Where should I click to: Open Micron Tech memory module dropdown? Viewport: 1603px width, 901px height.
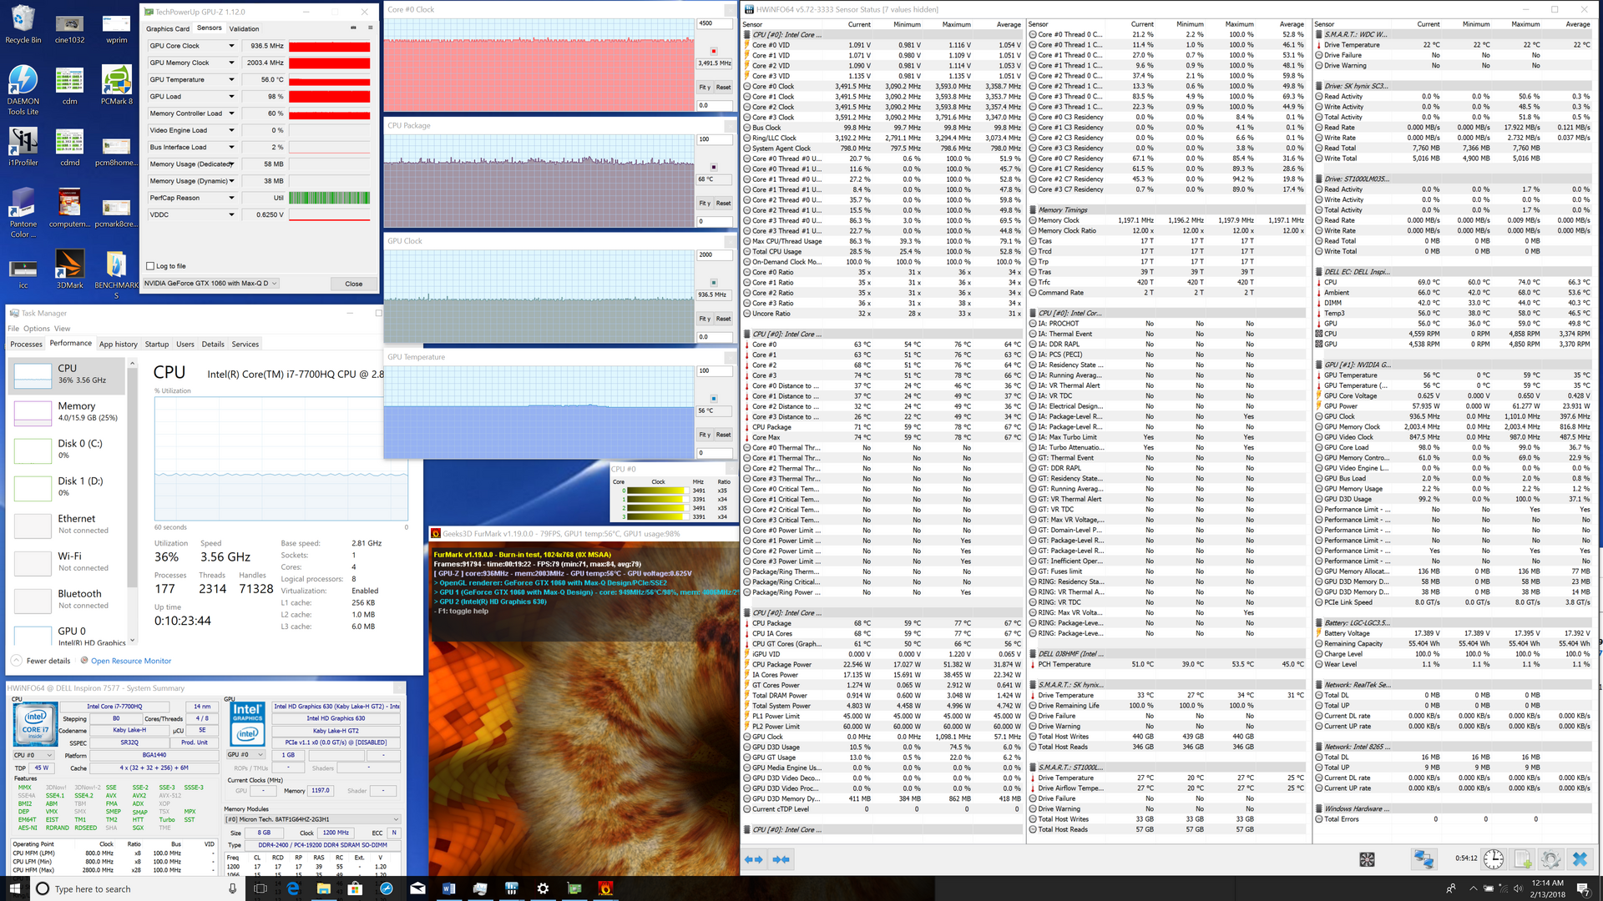(x=313, y=819)
